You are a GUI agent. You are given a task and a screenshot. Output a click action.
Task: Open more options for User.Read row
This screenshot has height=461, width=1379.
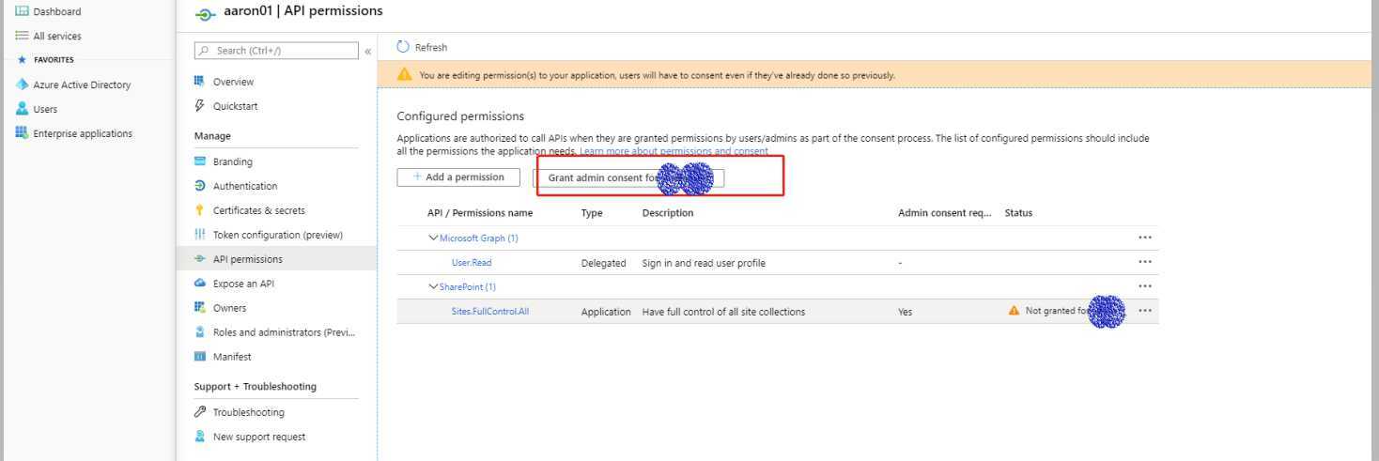(x=1144, y=262)
